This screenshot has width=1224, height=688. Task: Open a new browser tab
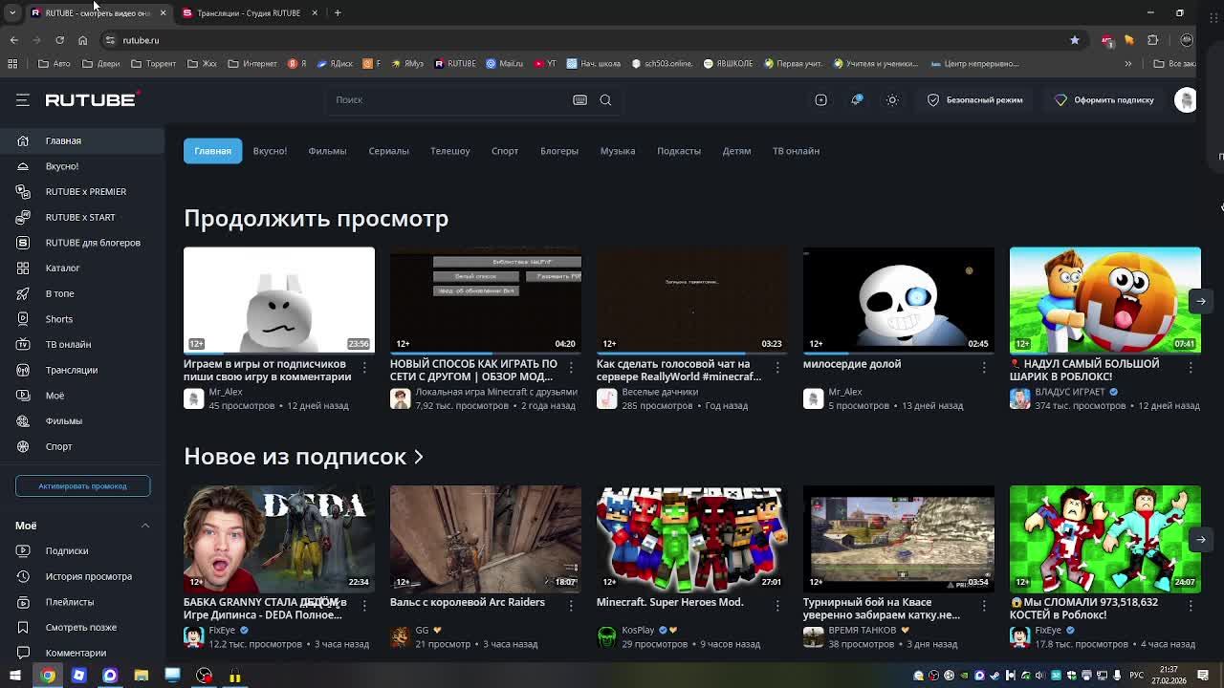tap(338, 12)
